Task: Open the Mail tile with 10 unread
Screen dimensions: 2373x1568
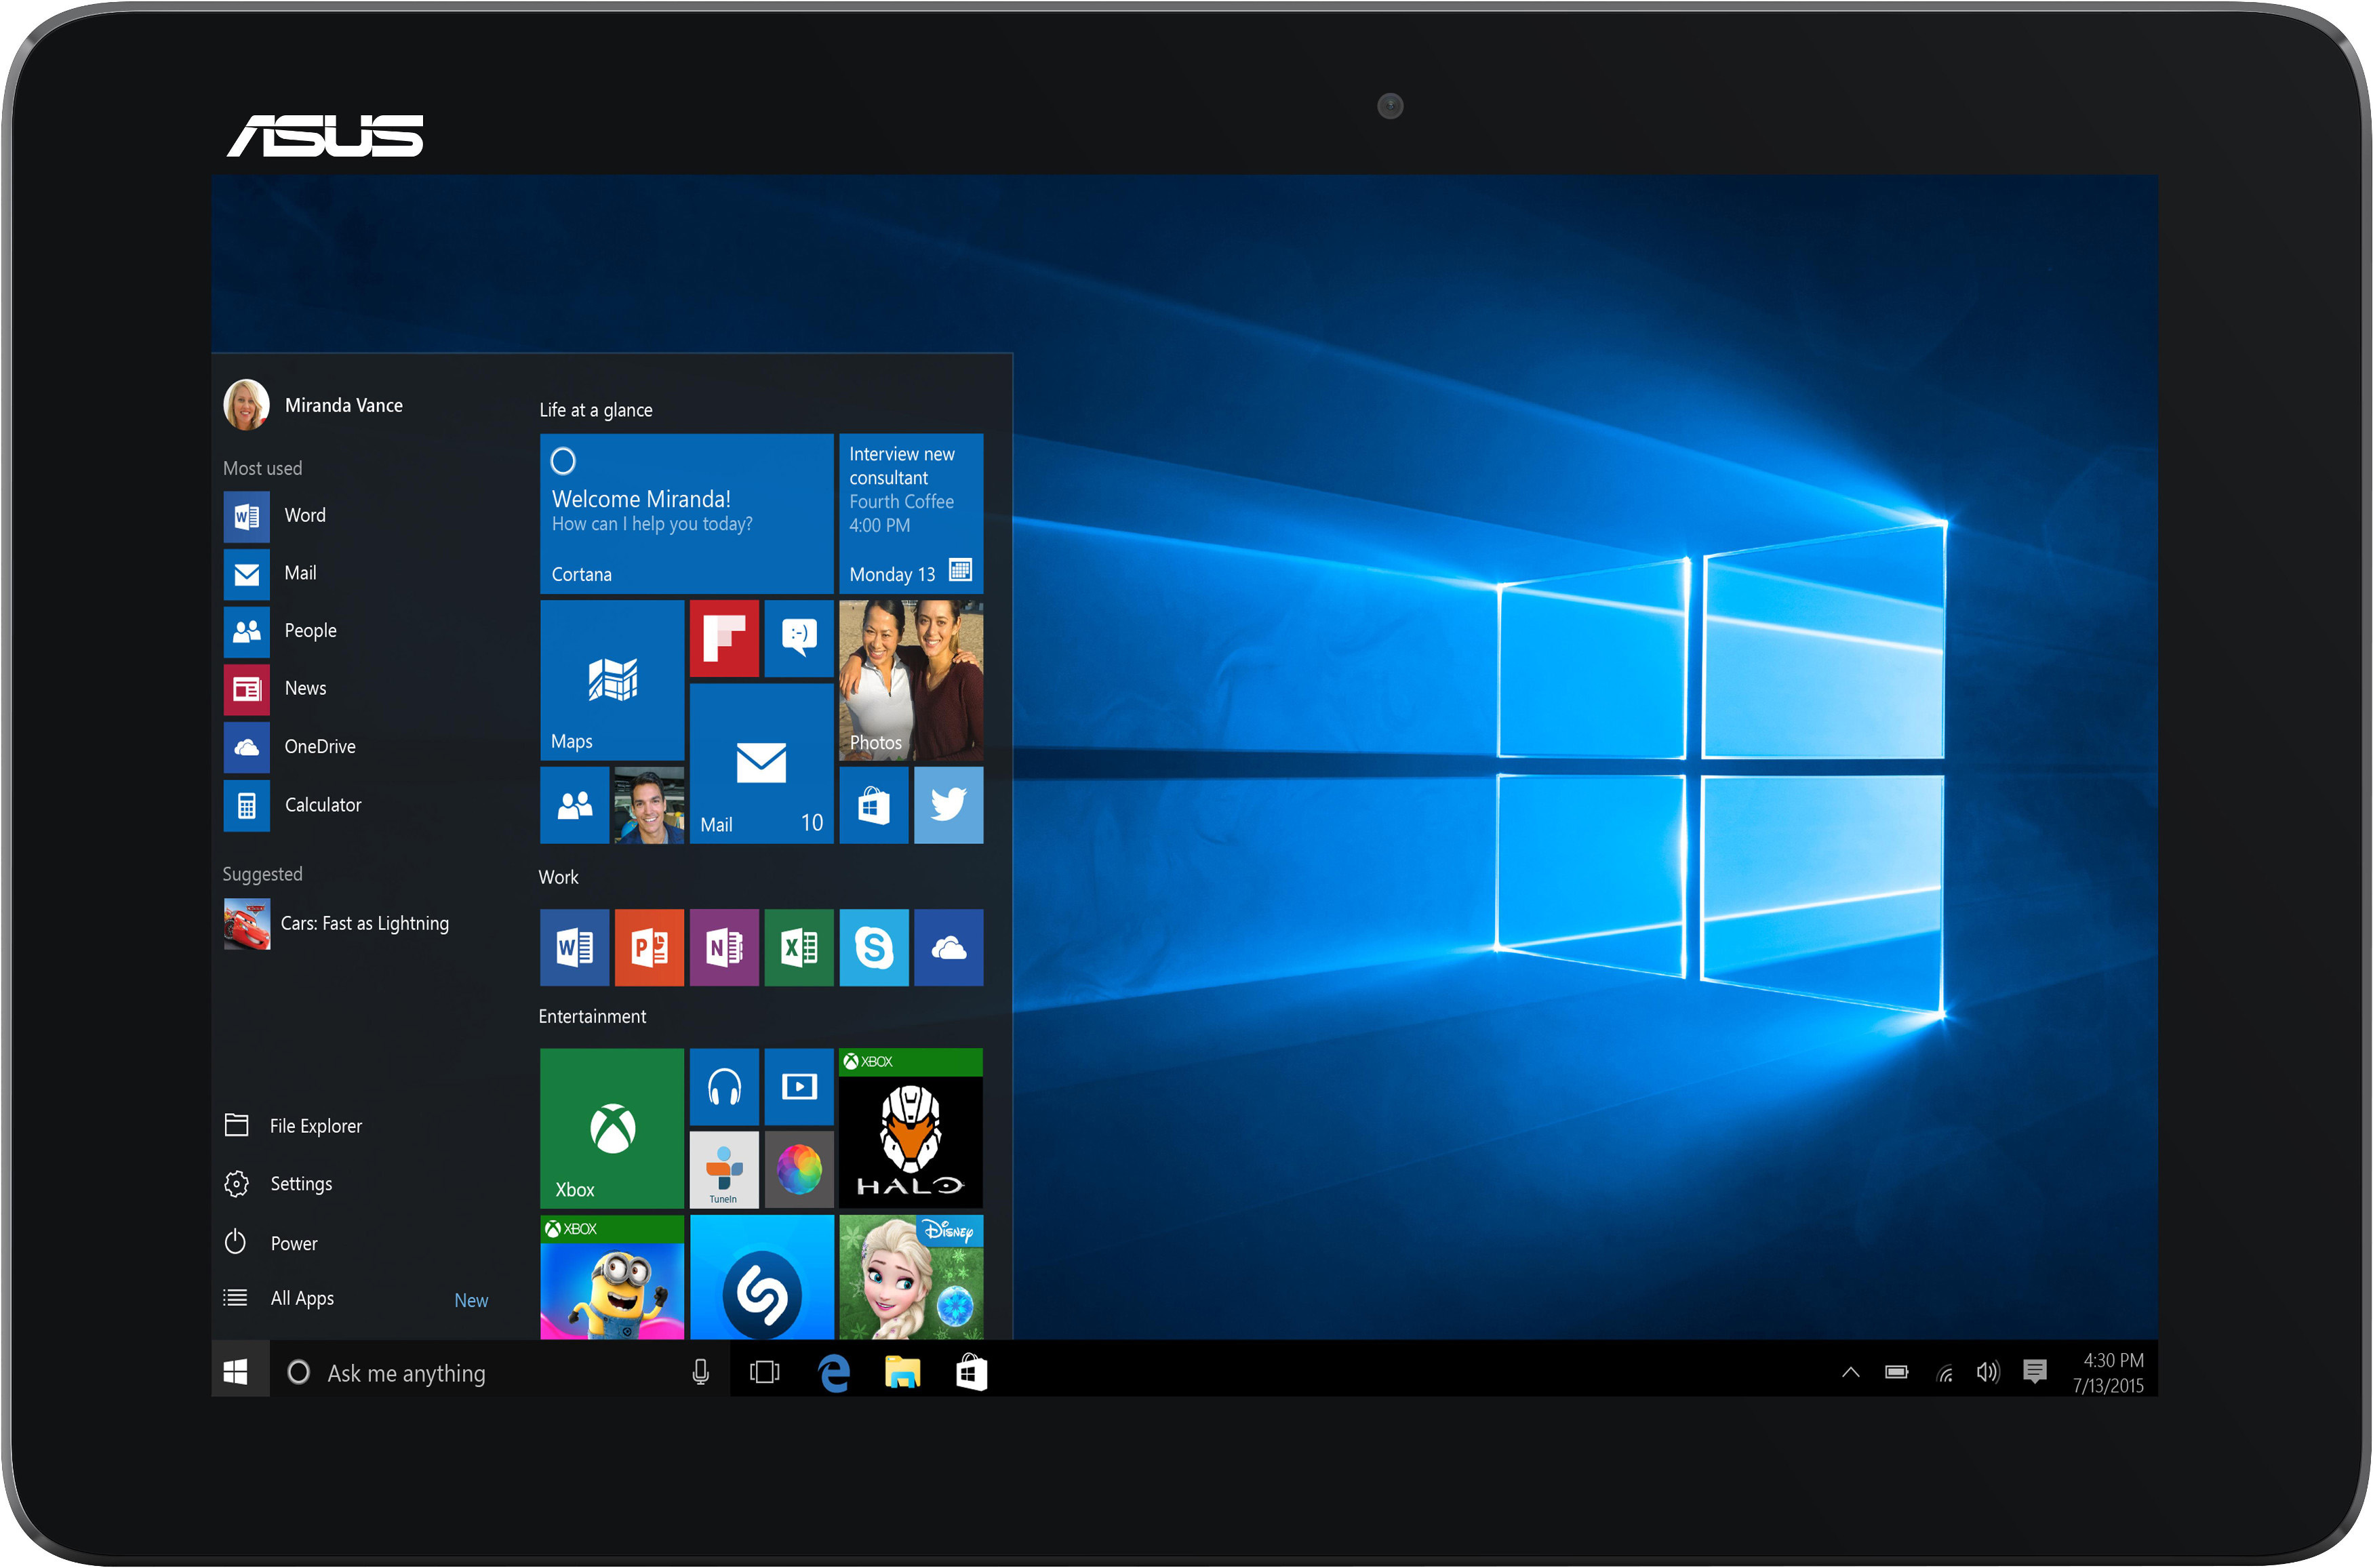Action: [x=761, y=764]
